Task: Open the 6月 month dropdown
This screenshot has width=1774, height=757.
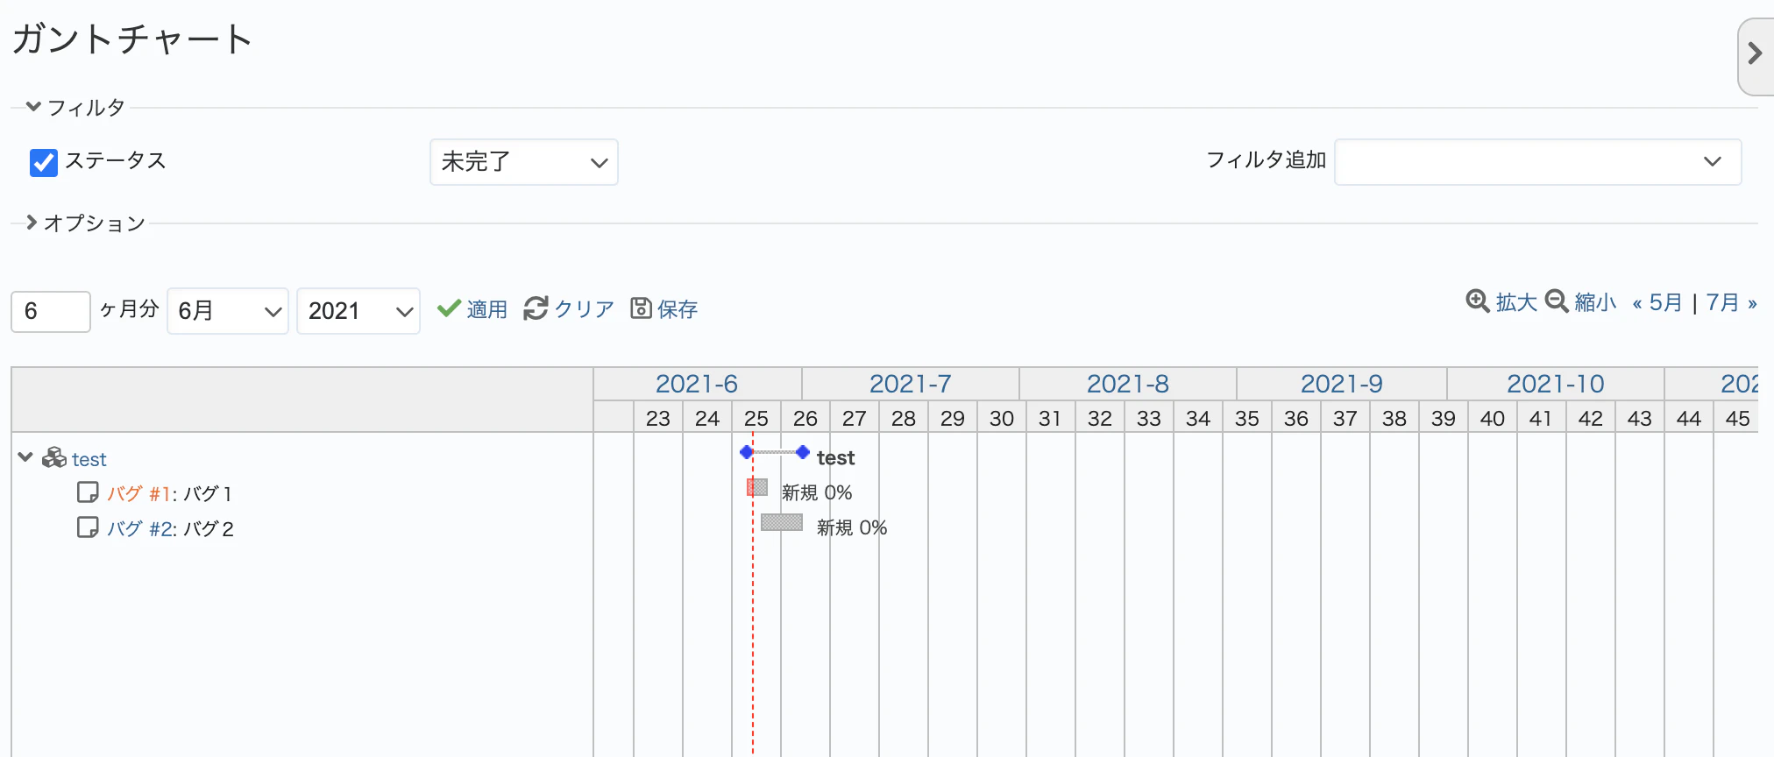Action: [228, 311]
